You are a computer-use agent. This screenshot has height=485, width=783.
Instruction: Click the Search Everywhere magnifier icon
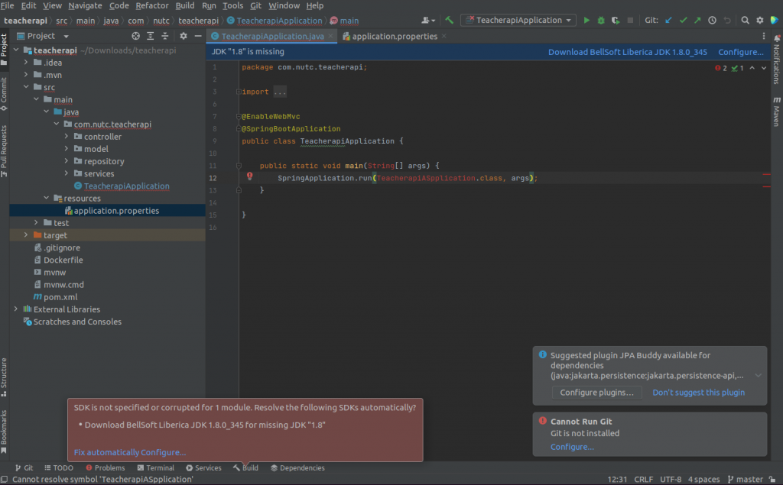tap(745, 21)
